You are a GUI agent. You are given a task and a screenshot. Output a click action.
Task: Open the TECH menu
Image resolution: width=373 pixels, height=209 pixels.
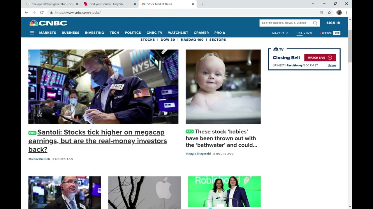coord(114,33)
